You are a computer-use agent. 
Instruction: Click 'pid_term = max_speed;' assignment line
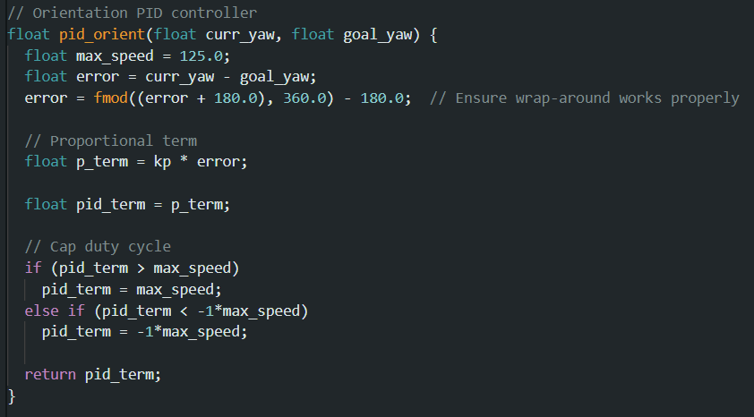(x=132, y=289)
